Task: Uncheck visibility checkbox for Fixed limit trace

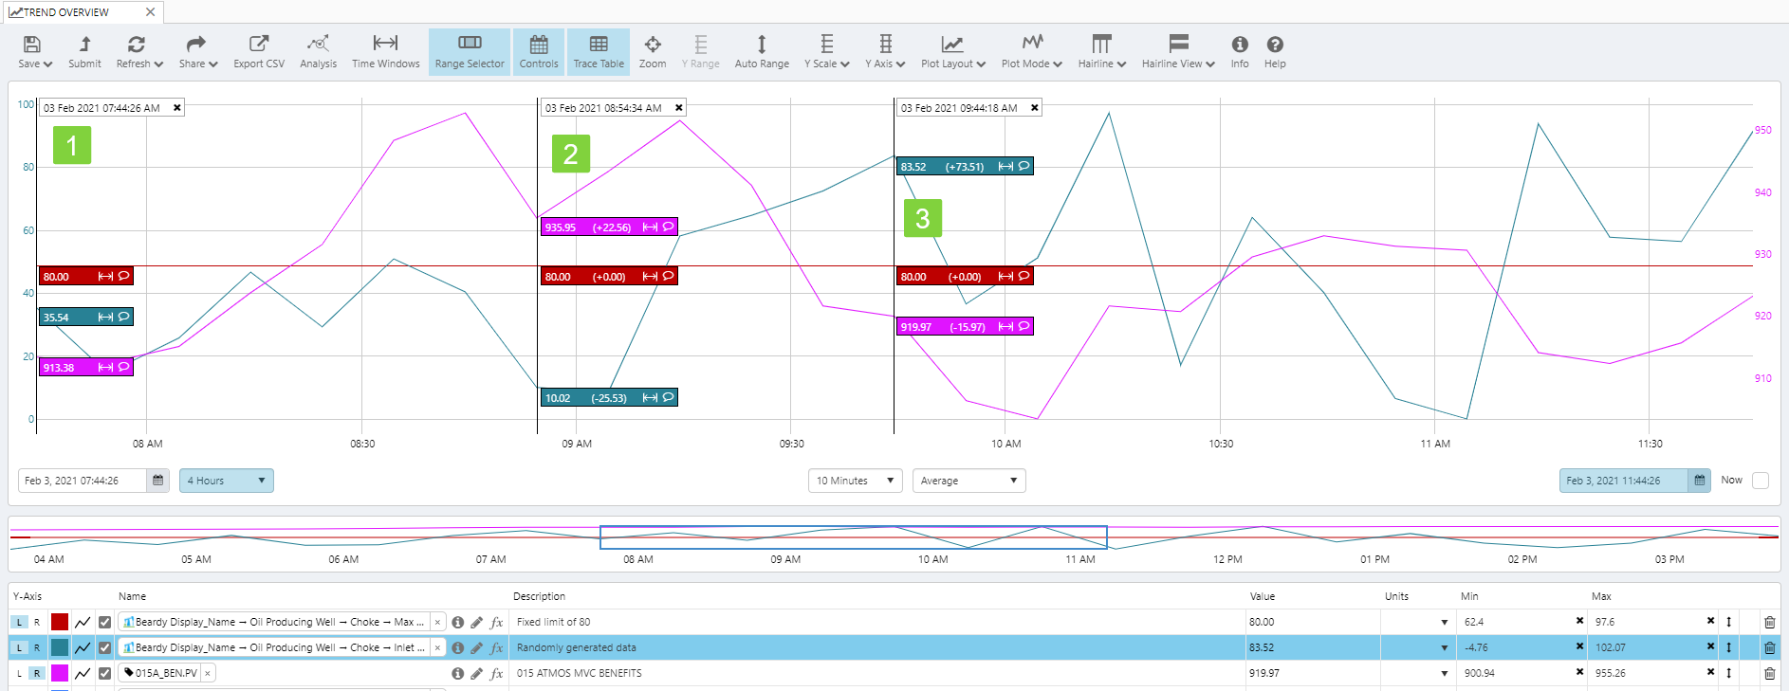Action: click(105, 622)
